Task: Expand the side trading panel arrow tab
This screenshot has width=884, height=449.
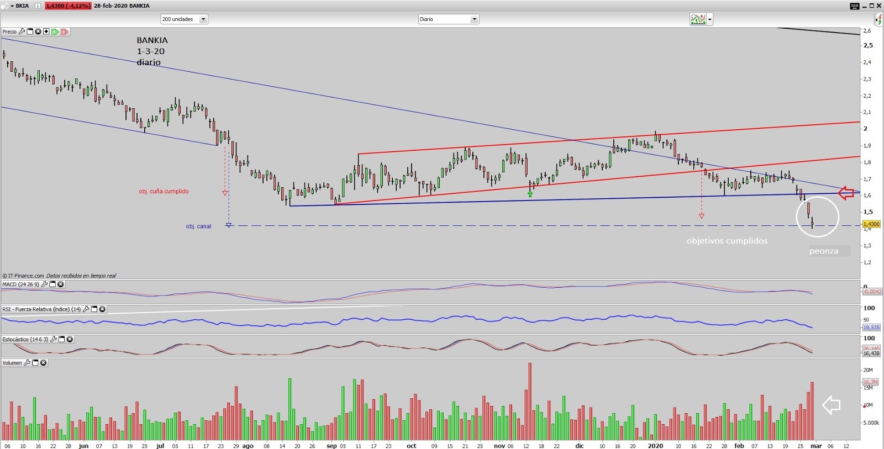Action: click(878, 19)
